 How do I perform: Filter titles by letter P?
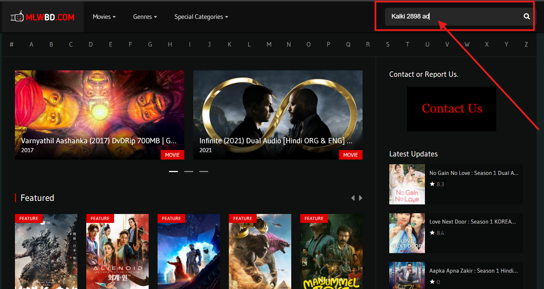click(328, 44)
